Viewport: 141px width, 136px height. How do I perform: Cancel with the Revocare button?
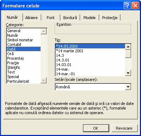[124, 128]
